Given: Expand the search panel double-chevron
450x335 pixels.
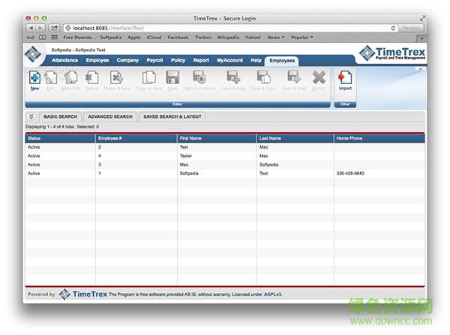Looking at the screenshot, I should pyautogui.click(x=31, y=116).
